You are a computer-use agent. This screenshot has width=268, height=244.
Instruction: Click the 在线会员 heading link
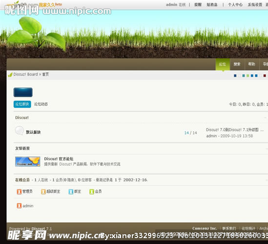tap(22, 180)
